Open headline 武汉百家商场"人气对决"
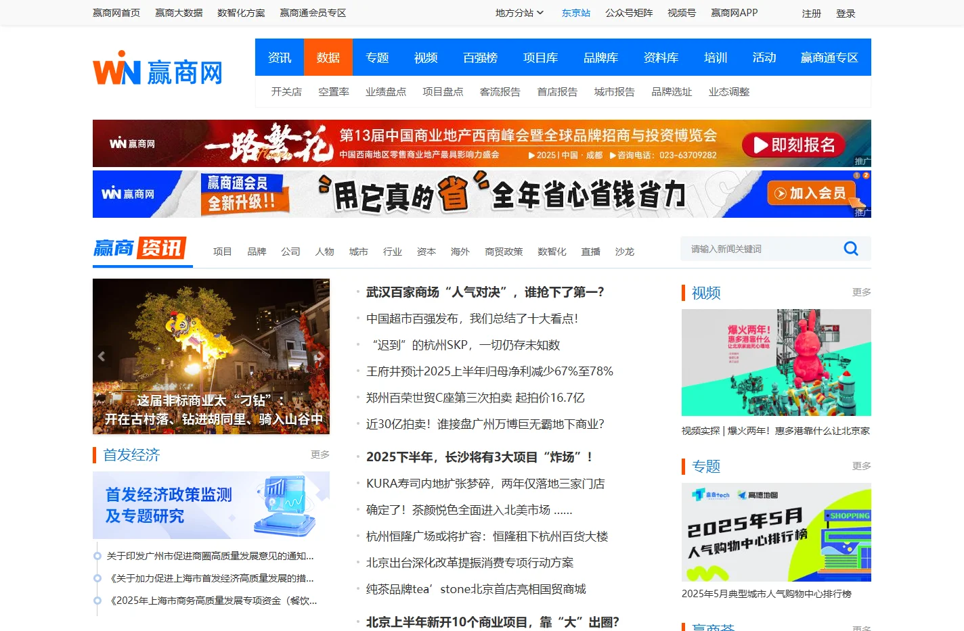This screenshot has width=964, height=631. [x=485, y=292]
